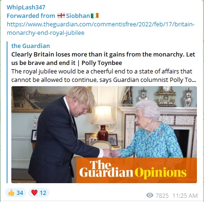
Task: Click the mantel clock in the photo
Action: point(165,97)
